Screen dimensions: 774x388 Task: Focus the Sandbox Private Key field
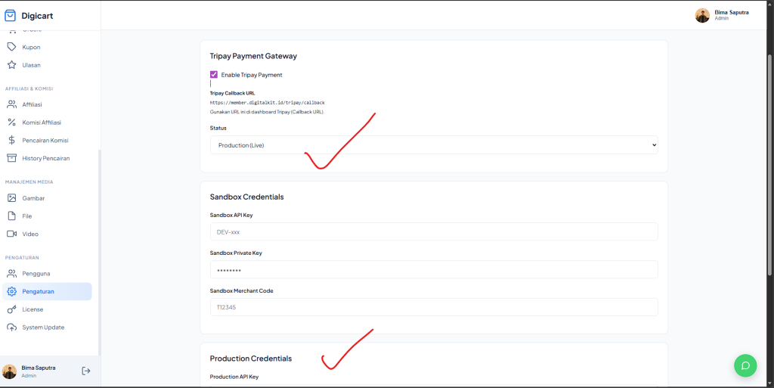point(433,269)
